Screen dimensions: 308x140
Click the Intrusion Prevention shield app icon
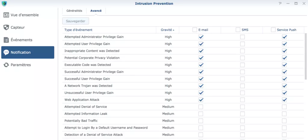pos(4,4)
